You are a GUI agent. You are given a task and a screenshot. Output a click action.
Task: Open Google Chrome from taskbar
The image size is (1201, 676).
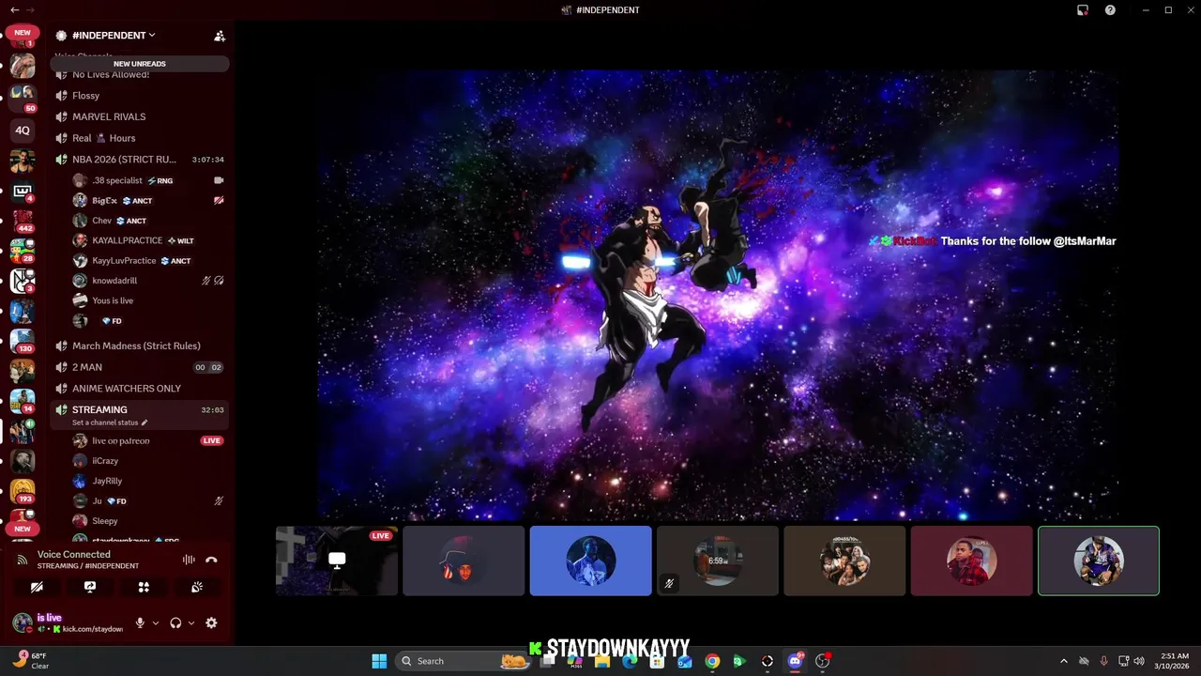713,661
